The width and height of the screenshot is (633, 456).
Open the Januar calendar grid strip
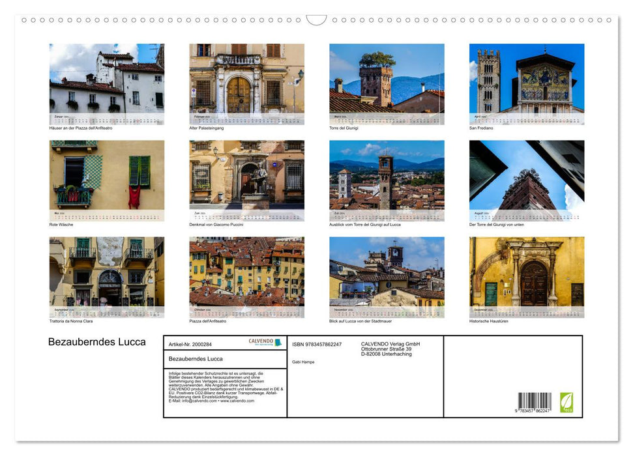(106, 118)
